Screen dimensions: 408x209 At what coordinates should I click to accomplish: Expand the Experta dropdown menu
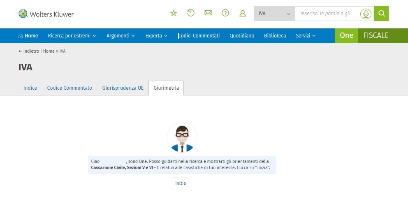(x=156, y=36)
